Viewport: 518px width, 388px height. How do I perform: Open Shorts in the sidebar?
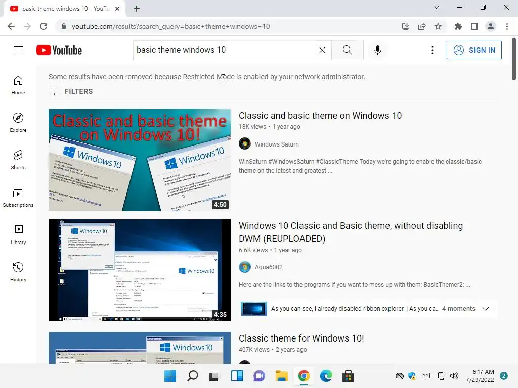(18, 160)
